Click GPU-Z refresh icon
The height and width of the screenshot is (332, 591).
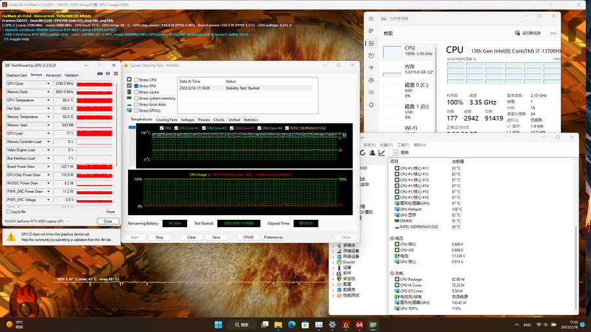(x=108, y=73)
